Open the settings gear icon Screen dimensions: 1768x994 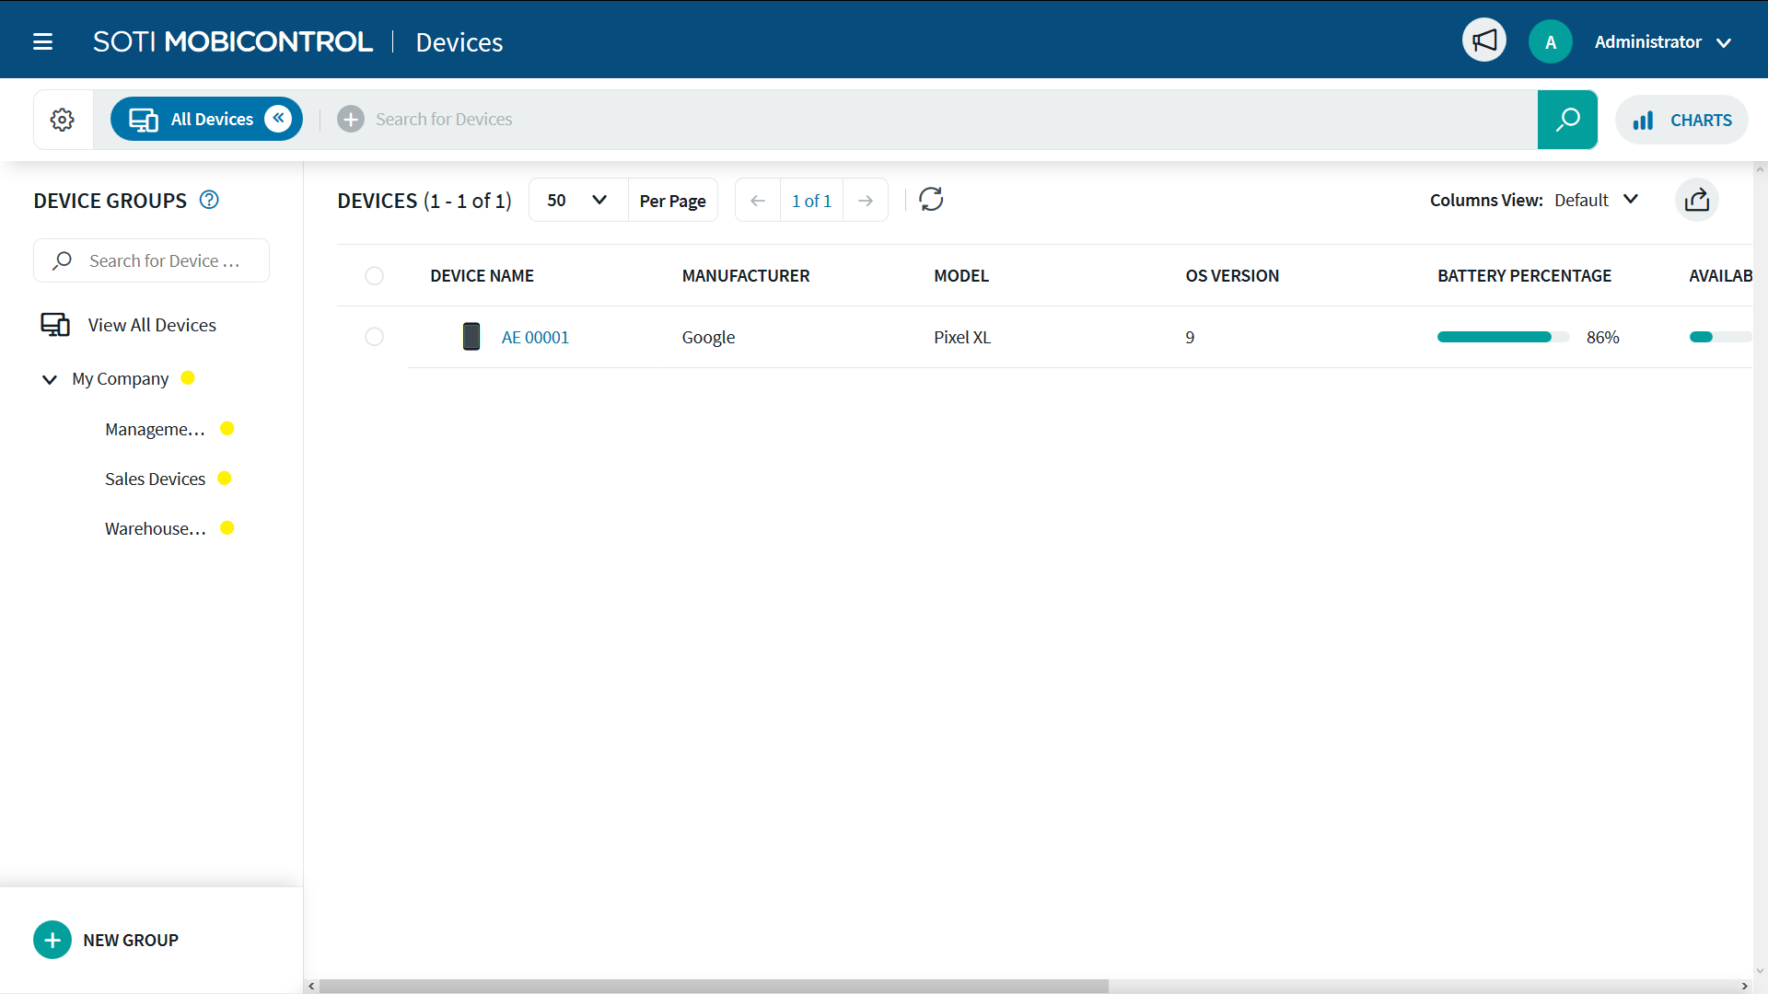click(x=63, y=120)
